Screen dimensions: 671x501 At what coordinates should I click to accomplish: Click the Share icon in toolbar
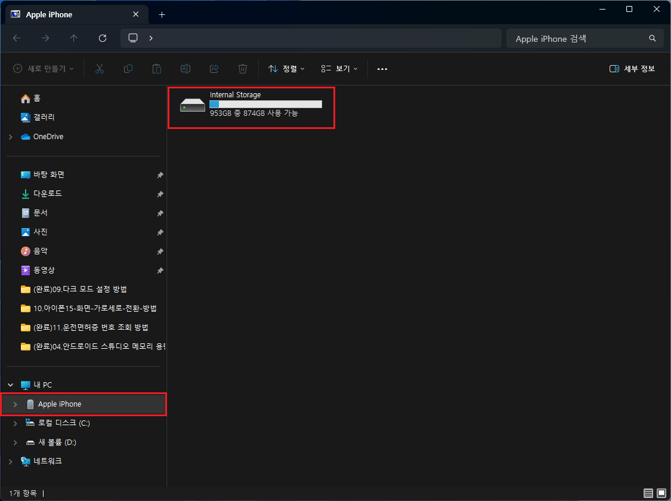(214, 69)
